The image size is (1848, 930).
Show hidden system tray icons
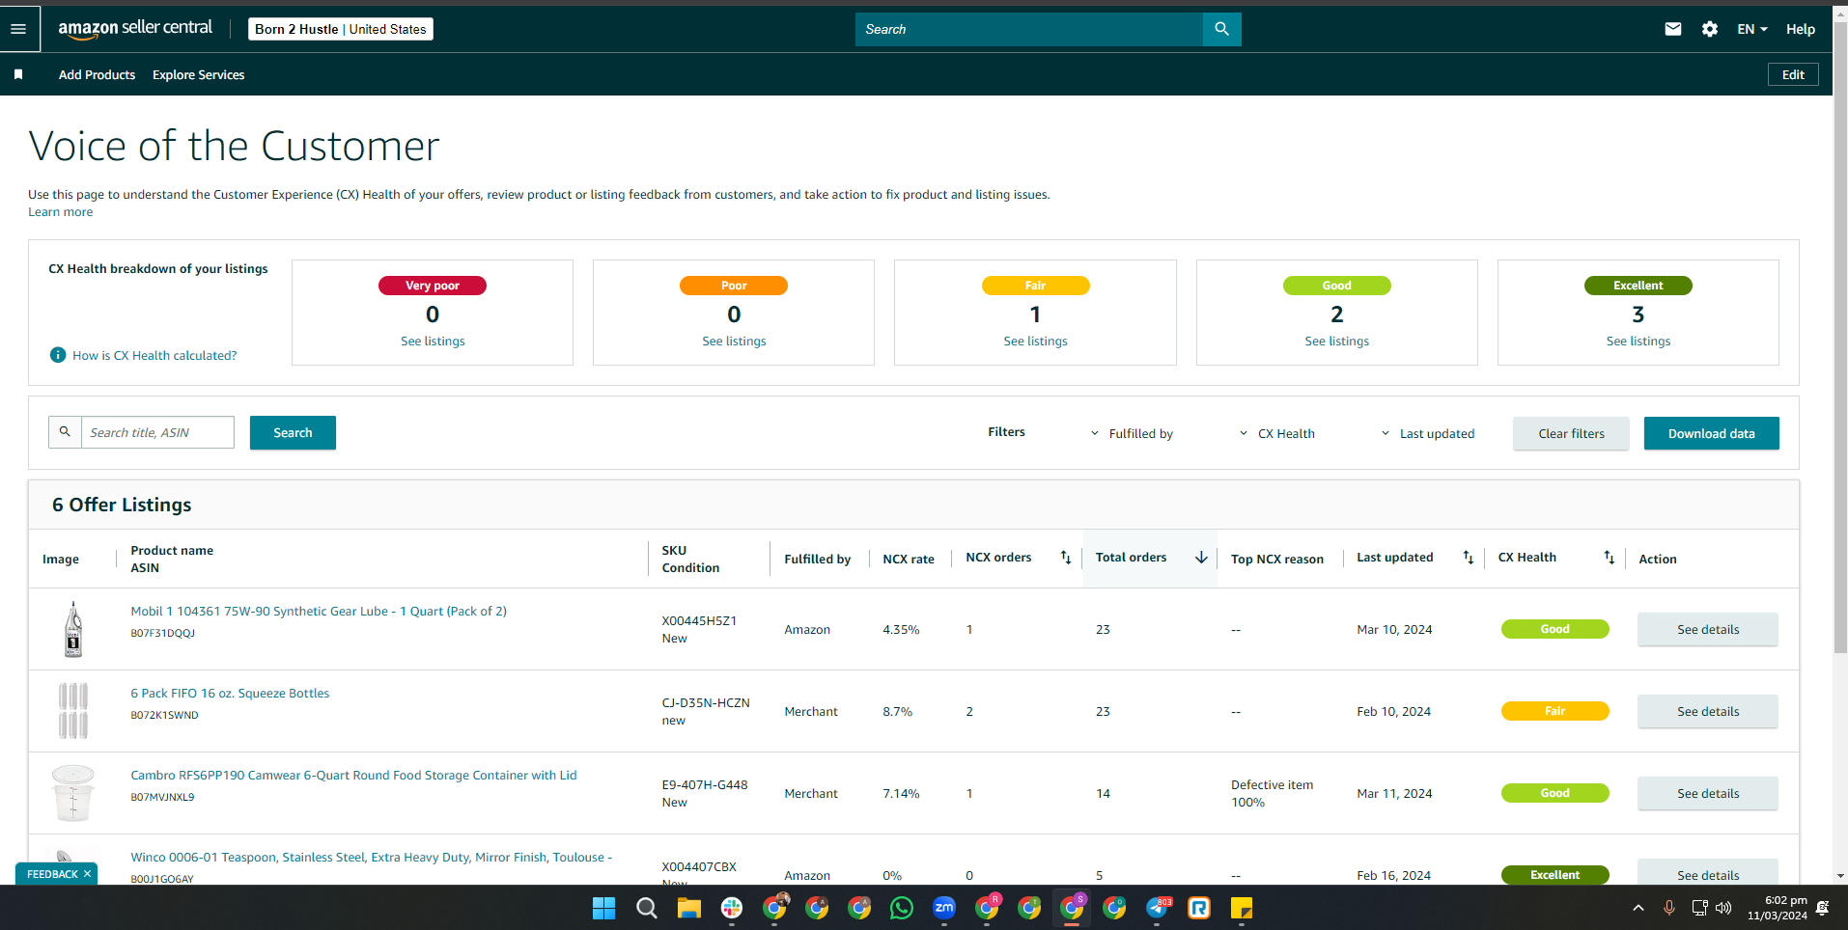pos(1638,908)
